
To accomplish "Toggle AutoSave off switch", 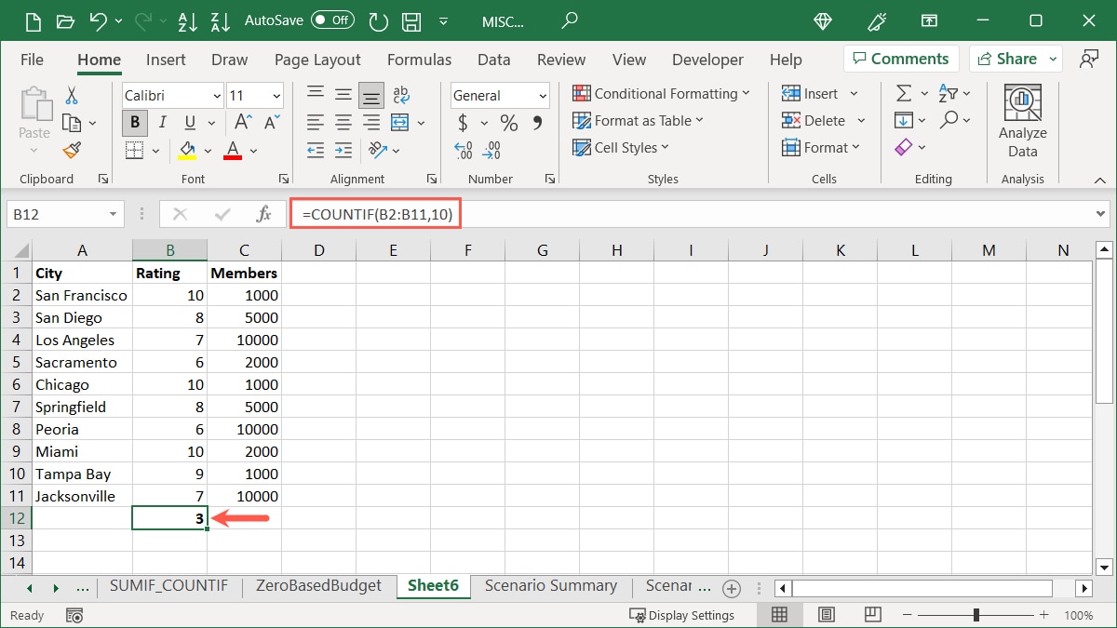I will point(332,19).
